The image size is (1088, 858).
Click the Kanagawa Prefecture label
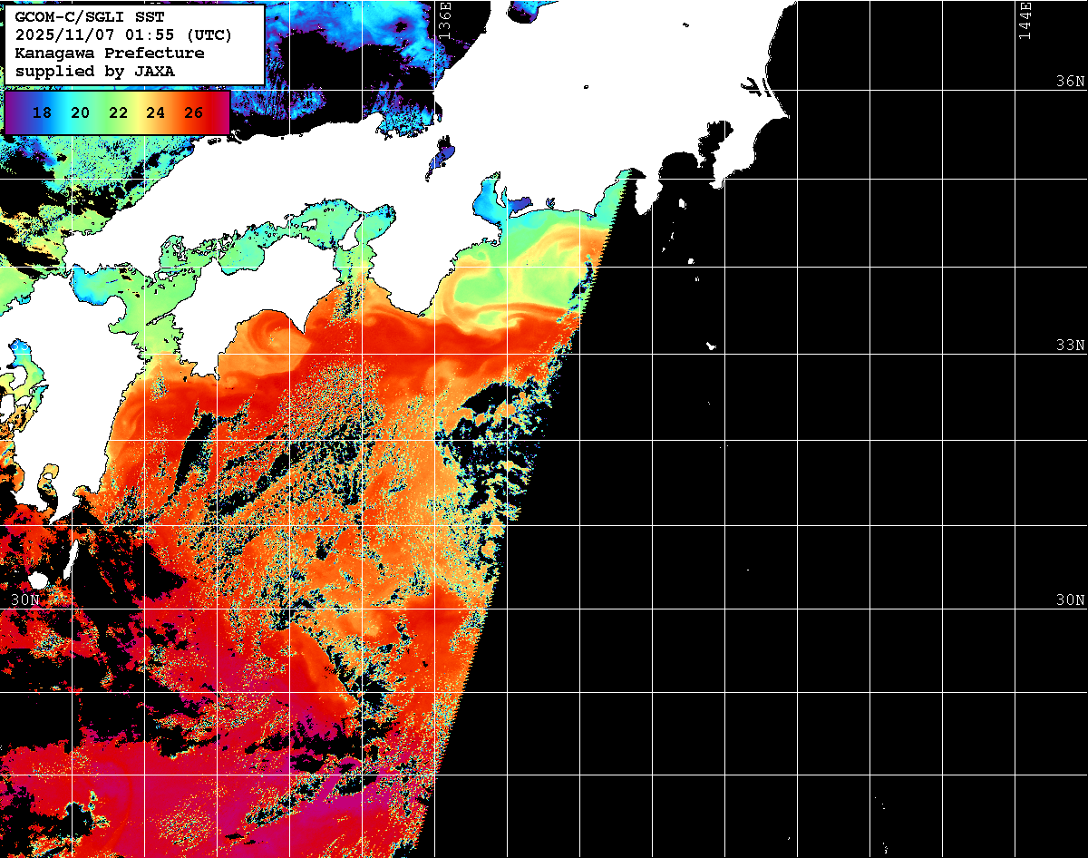click(110, 53)
